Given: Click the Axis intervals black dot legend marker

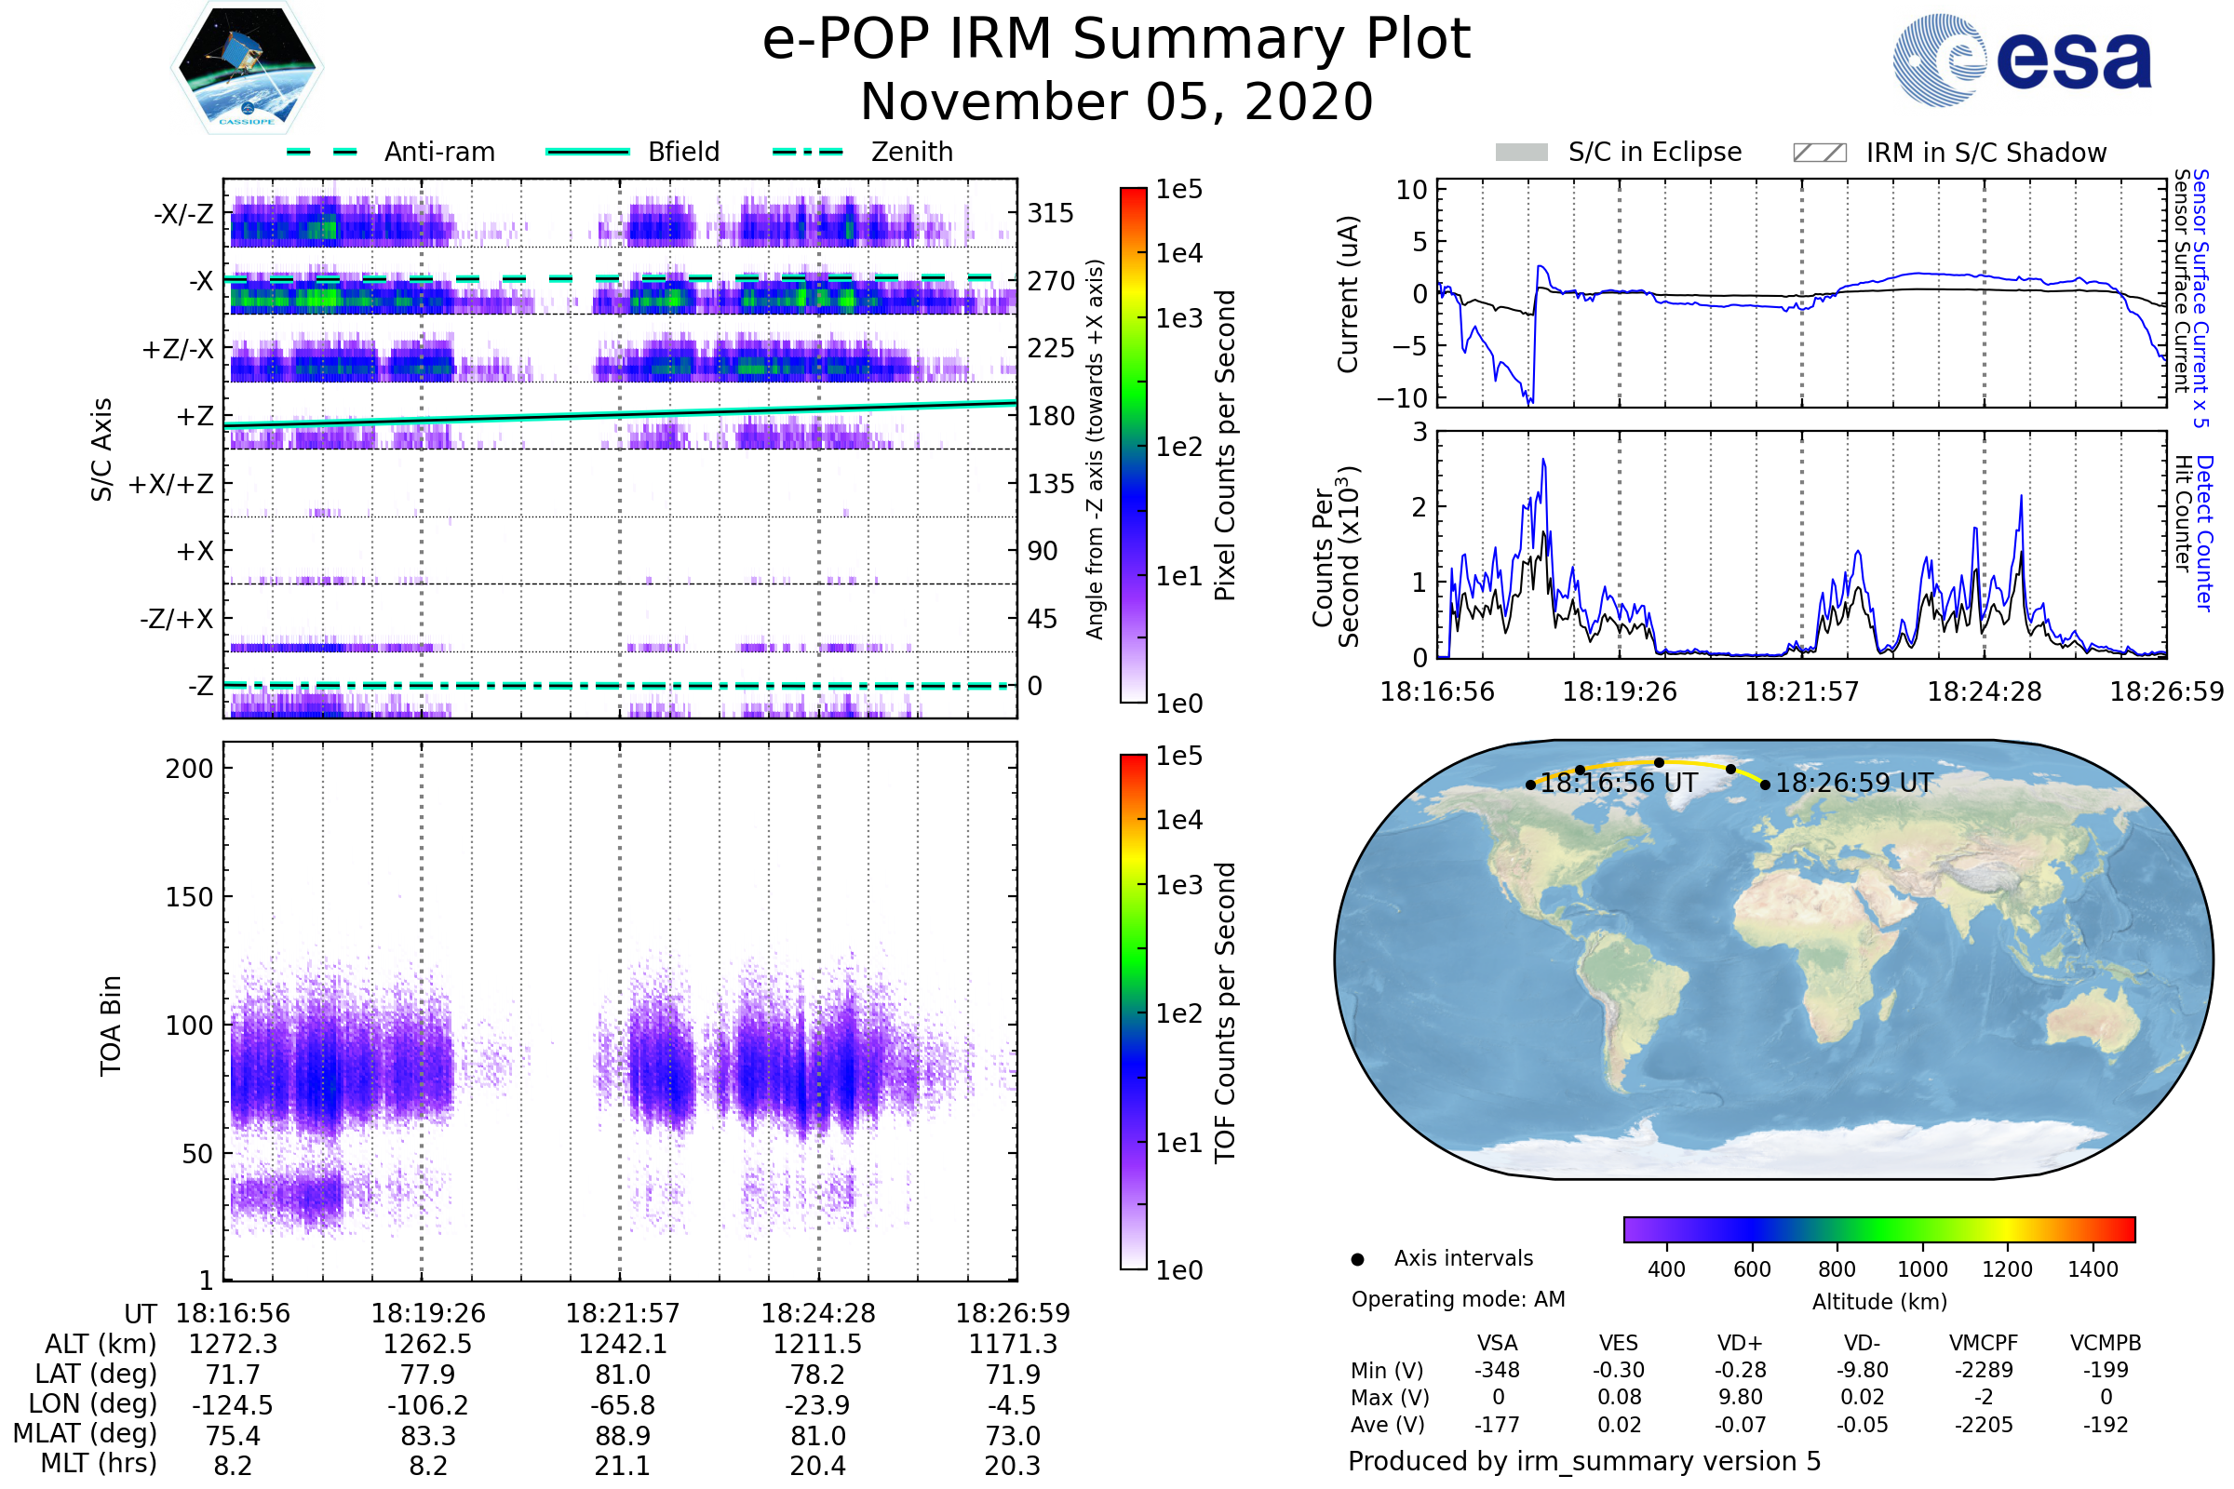Looking at the screenshot, I should [1357, 1259].
